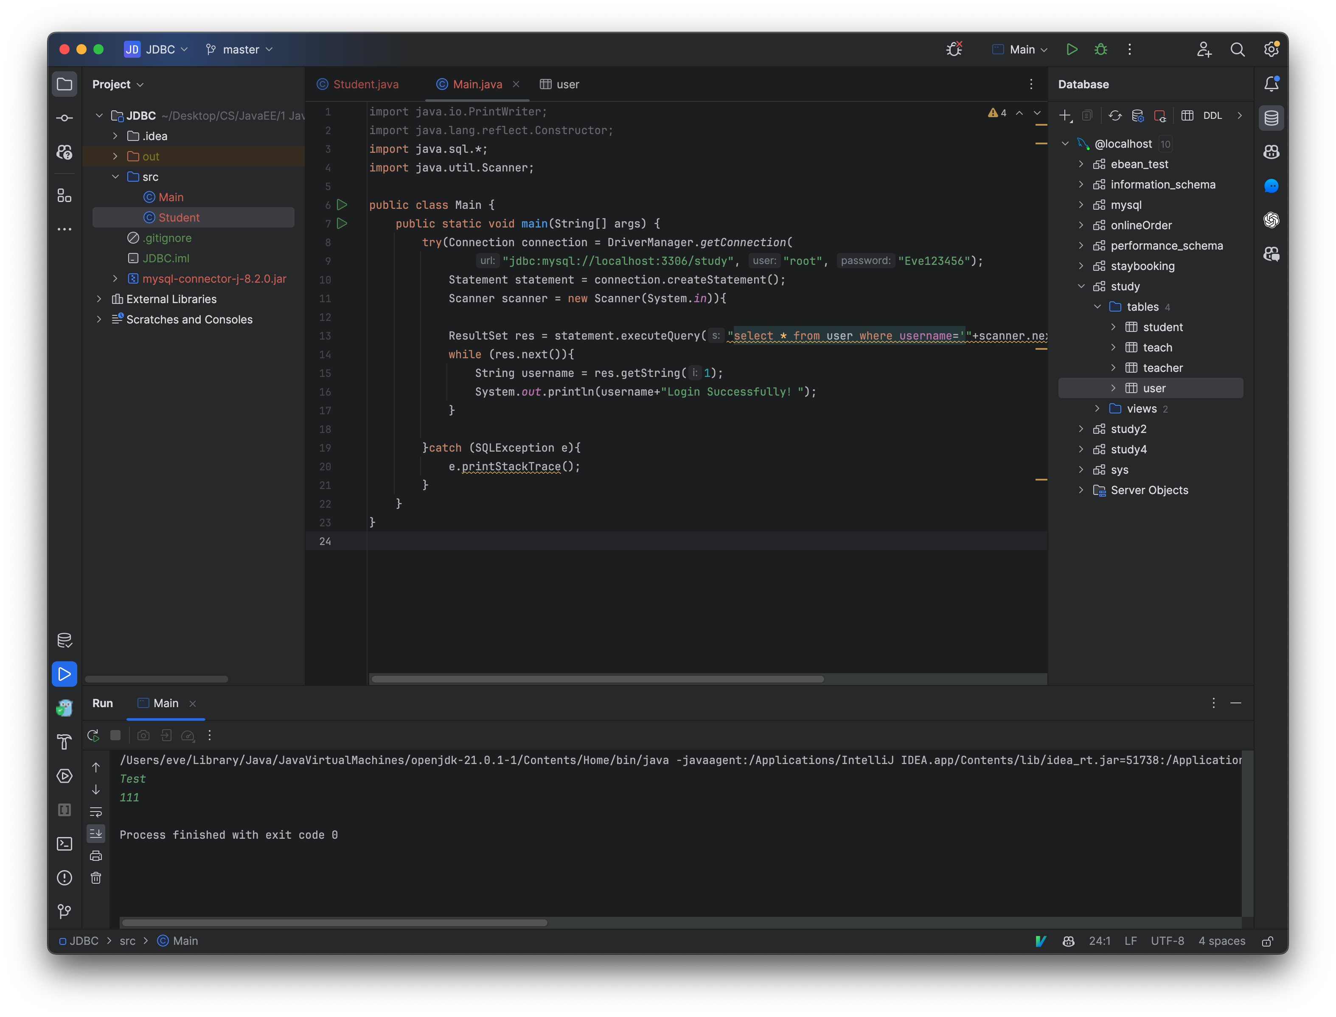Disconnect the localhost data source
The image size is (1336, 1017).
tap(1160, 115)
